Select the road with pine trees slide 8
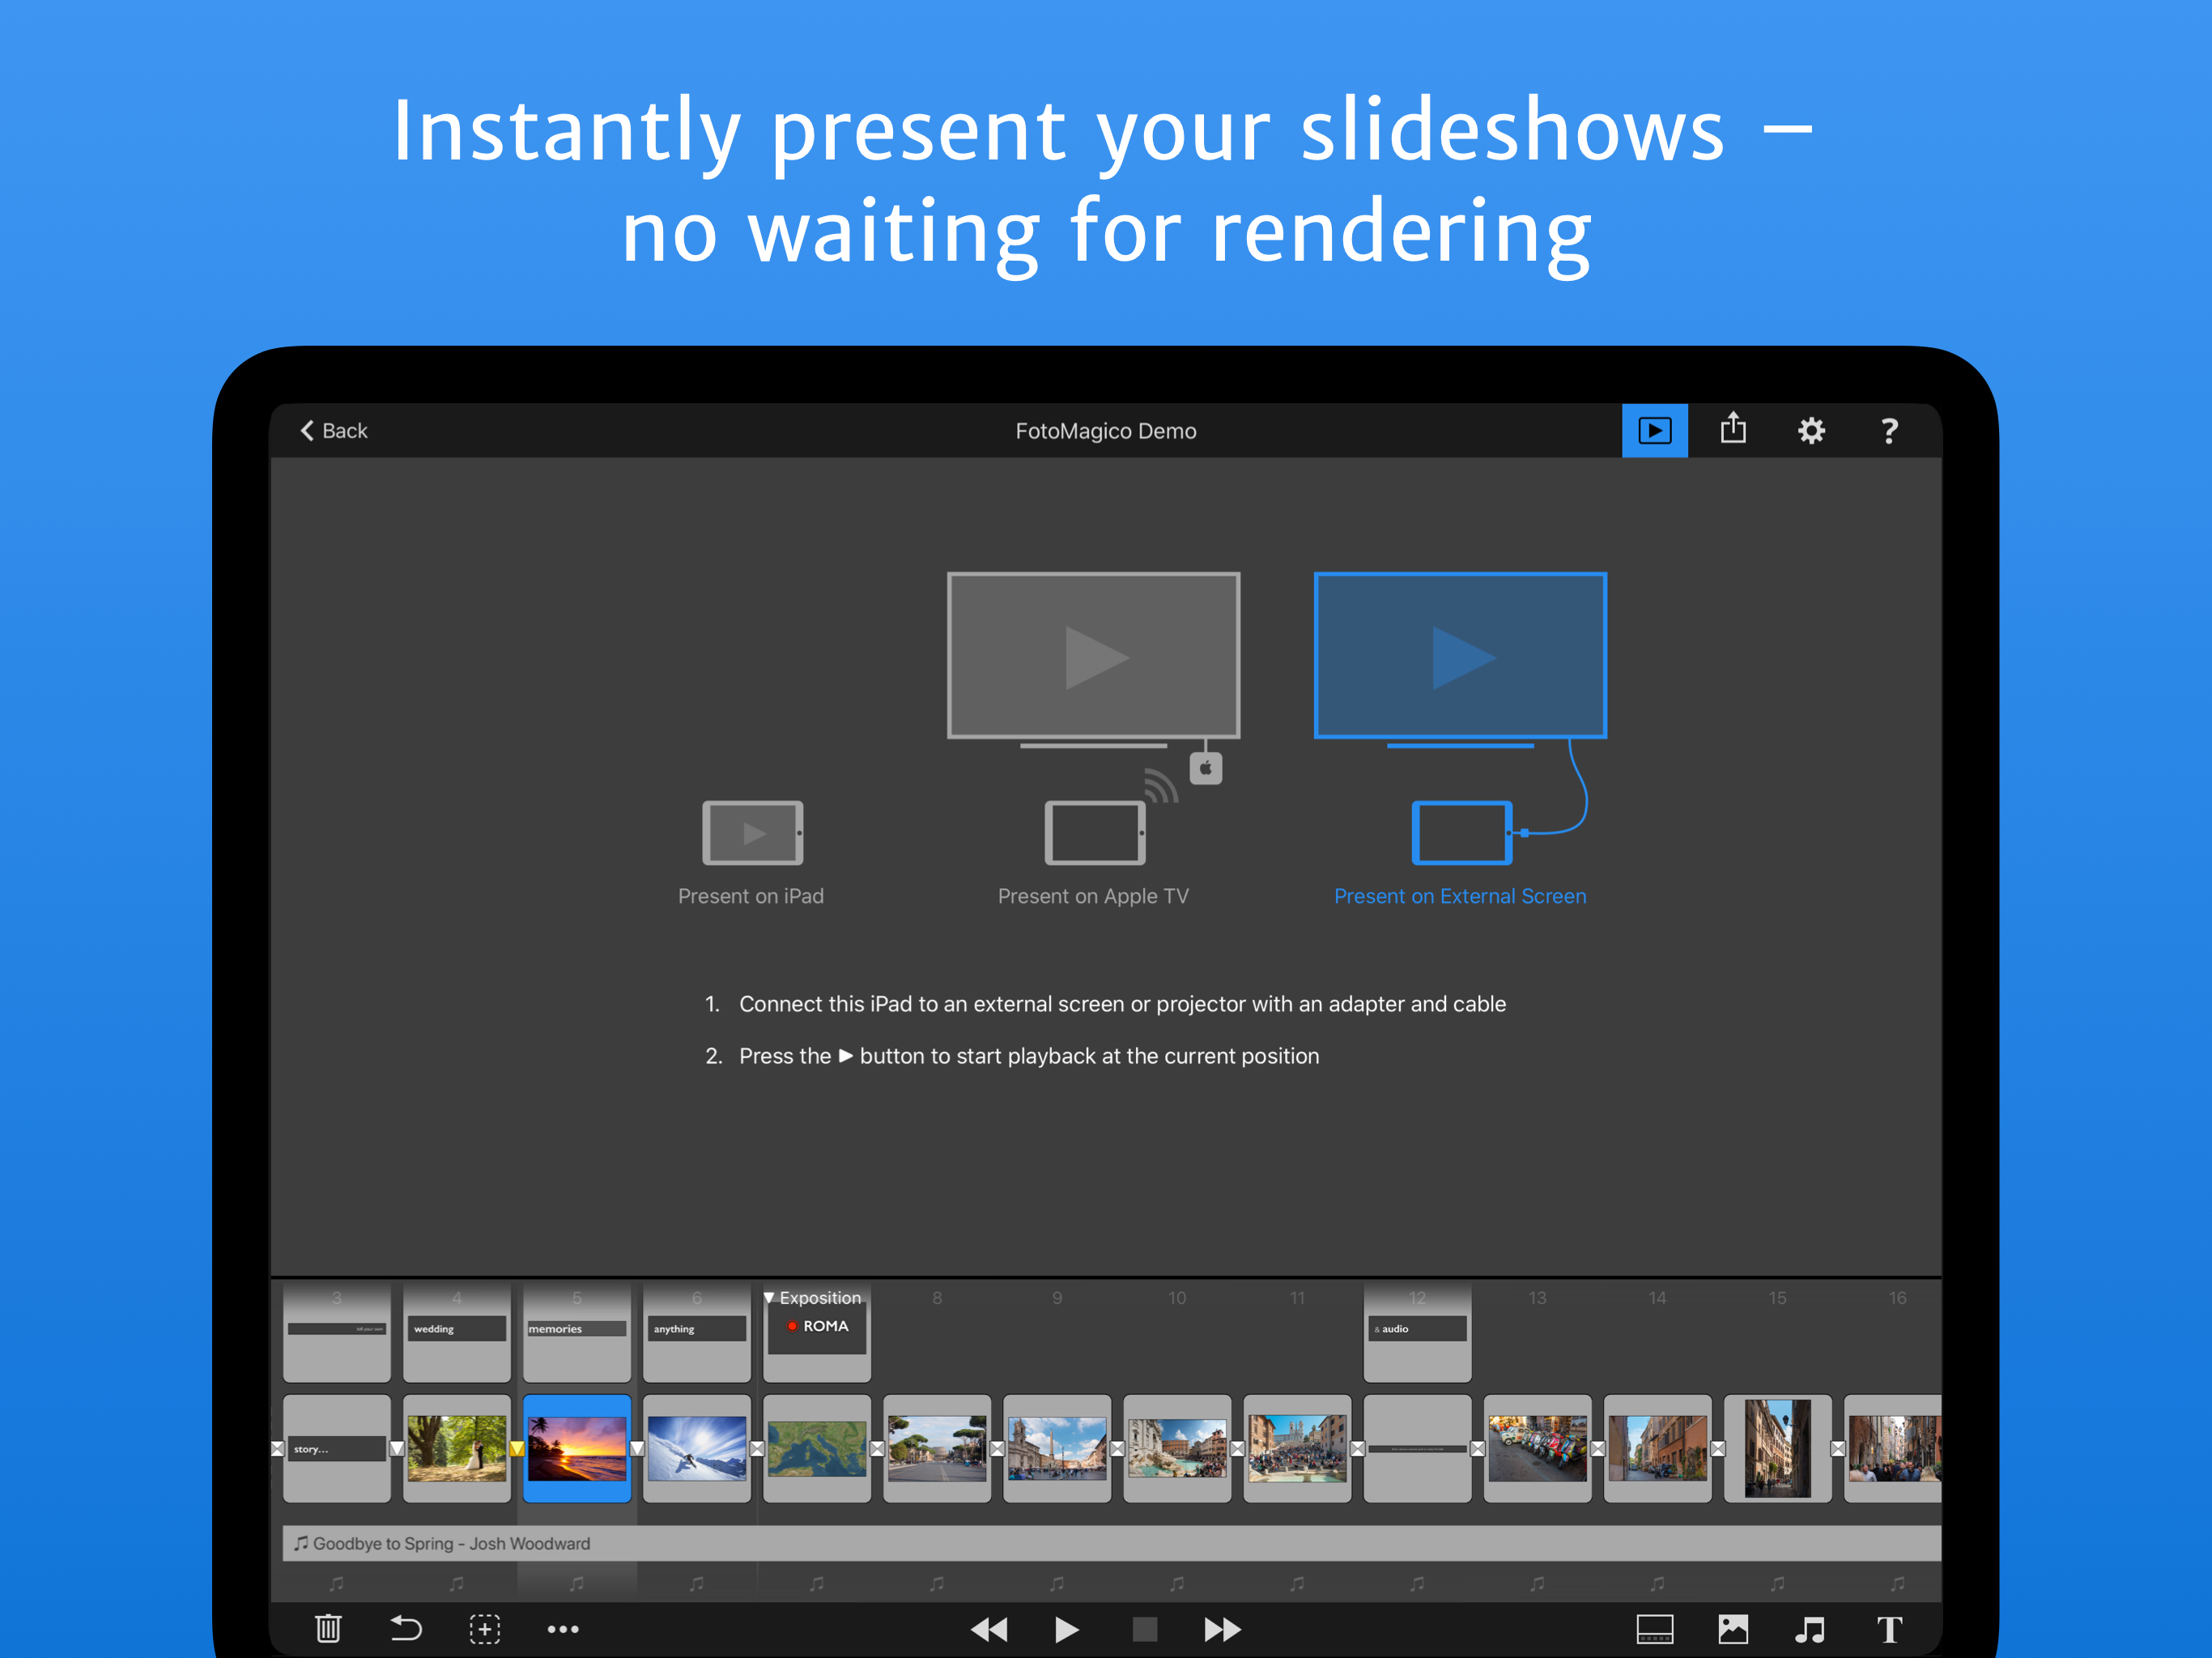Screen dimensions: 2212x1658 [937, 1448]
